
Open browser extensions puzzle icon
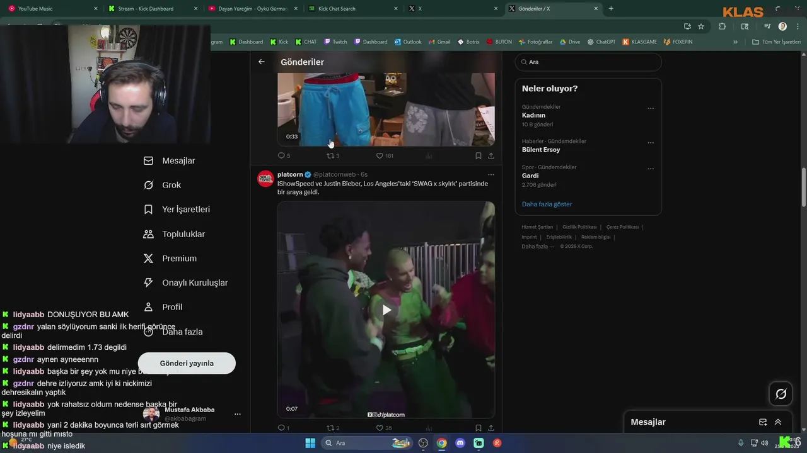pyautogui.click(x=723, y=26)
